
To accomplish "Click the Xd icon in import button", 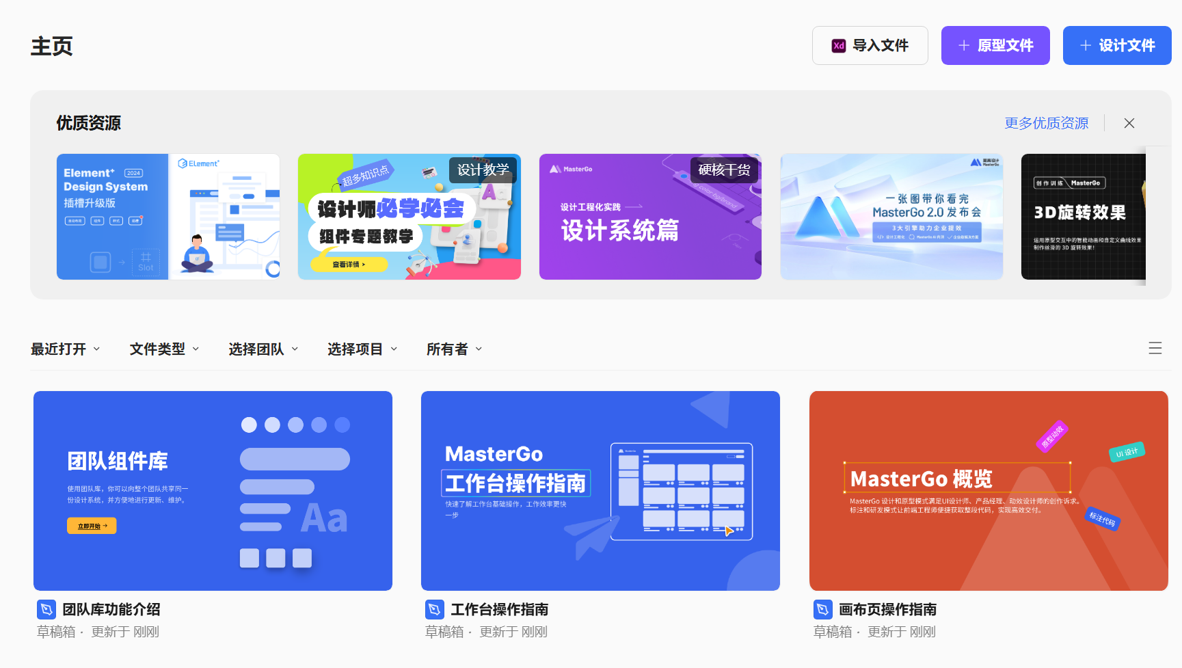I will 839,46.
